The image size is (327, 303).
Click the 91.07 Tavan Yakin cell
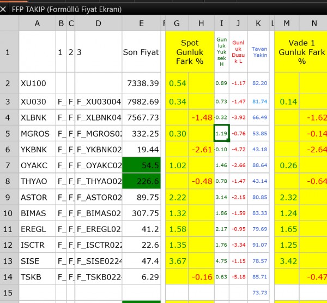[258, 245]
